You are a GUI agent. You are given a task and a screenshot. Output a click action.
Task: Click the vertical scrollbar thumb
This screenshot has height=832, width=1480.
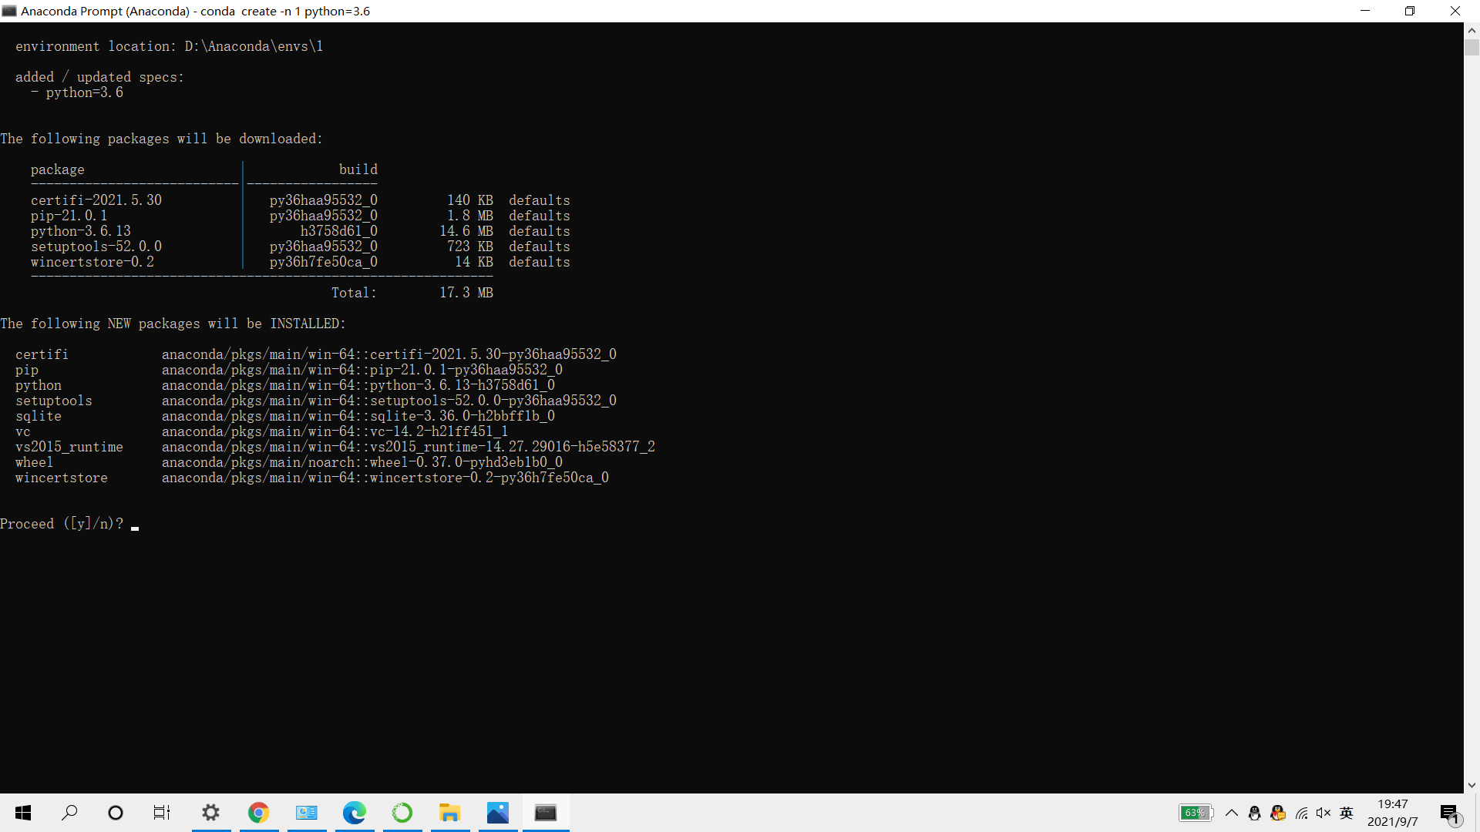tap(1472, 47)
